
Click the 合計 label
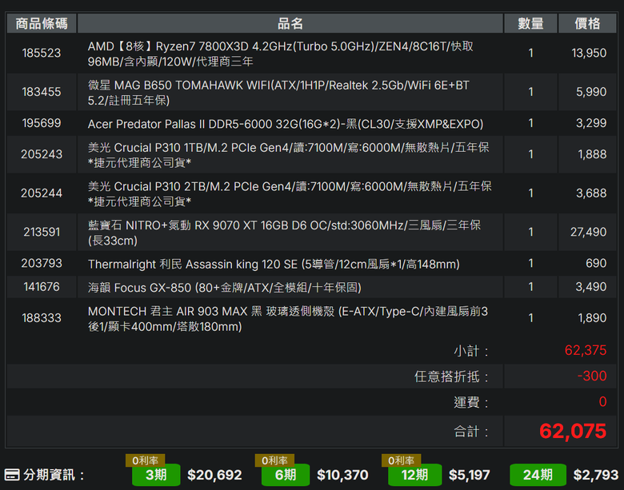pos(470,432)
